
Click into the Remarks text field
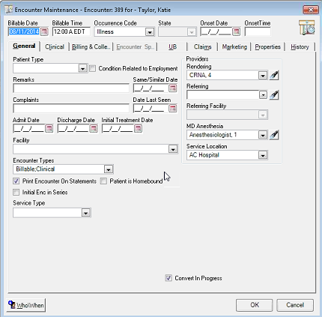(x=71, y=88)
